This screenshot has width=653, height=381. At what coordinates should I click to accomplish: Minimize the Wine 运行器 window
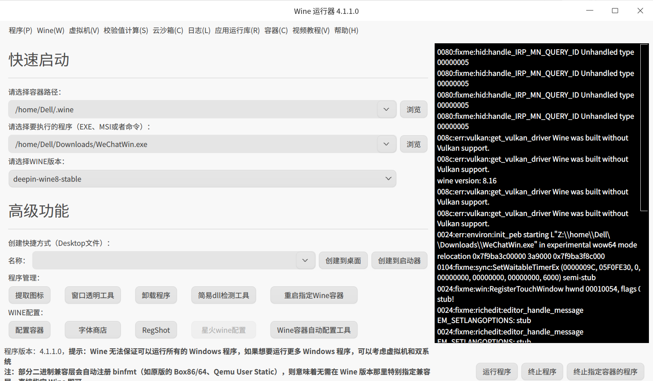click(590, 11)
